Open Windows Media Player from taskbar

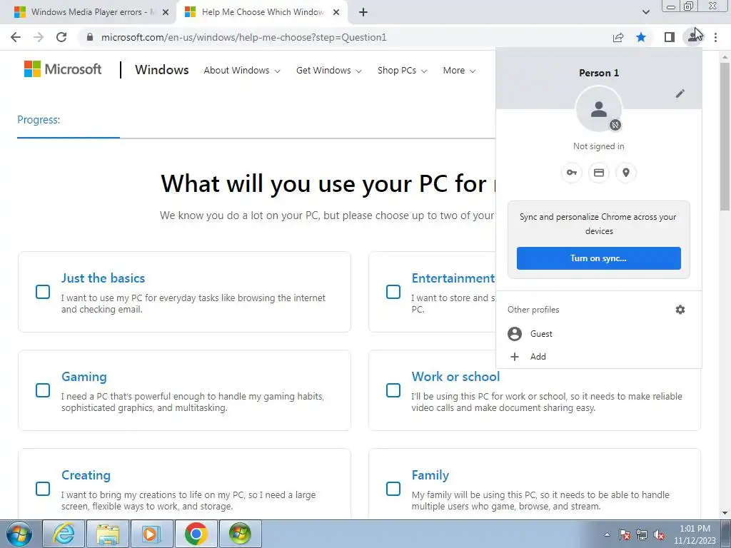point(152,534)
